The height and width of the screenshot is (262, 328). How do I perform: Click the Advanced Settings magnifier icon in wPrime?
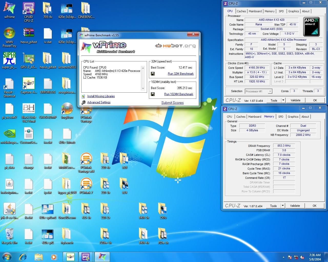point(83,102)
